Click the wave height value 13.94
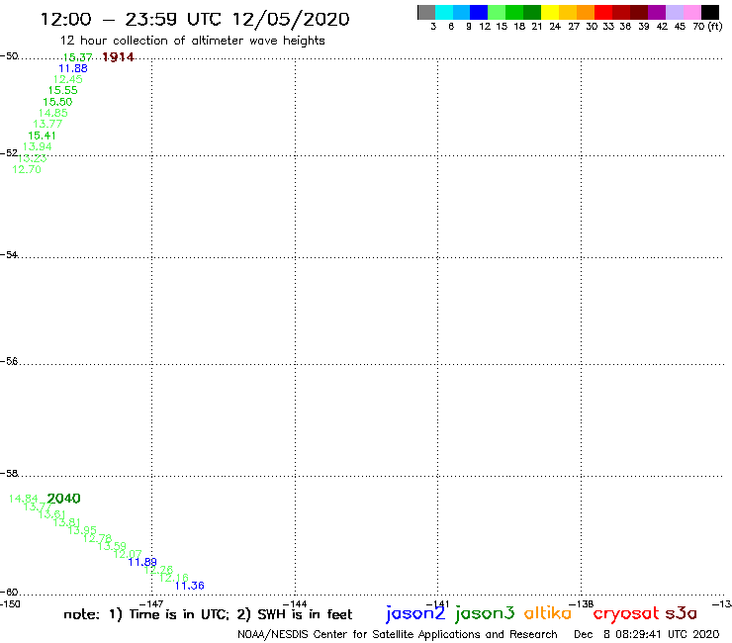This screenshot has height=643, width=732. (x=37, y=146)
